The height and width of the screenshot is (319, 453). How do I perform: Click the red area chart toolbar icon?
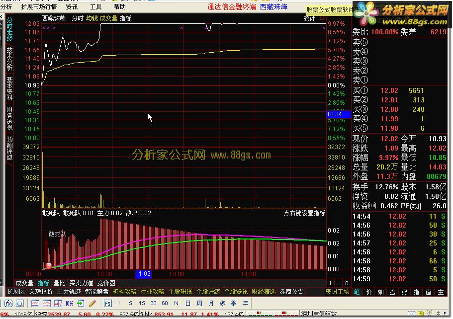[47, 303]
